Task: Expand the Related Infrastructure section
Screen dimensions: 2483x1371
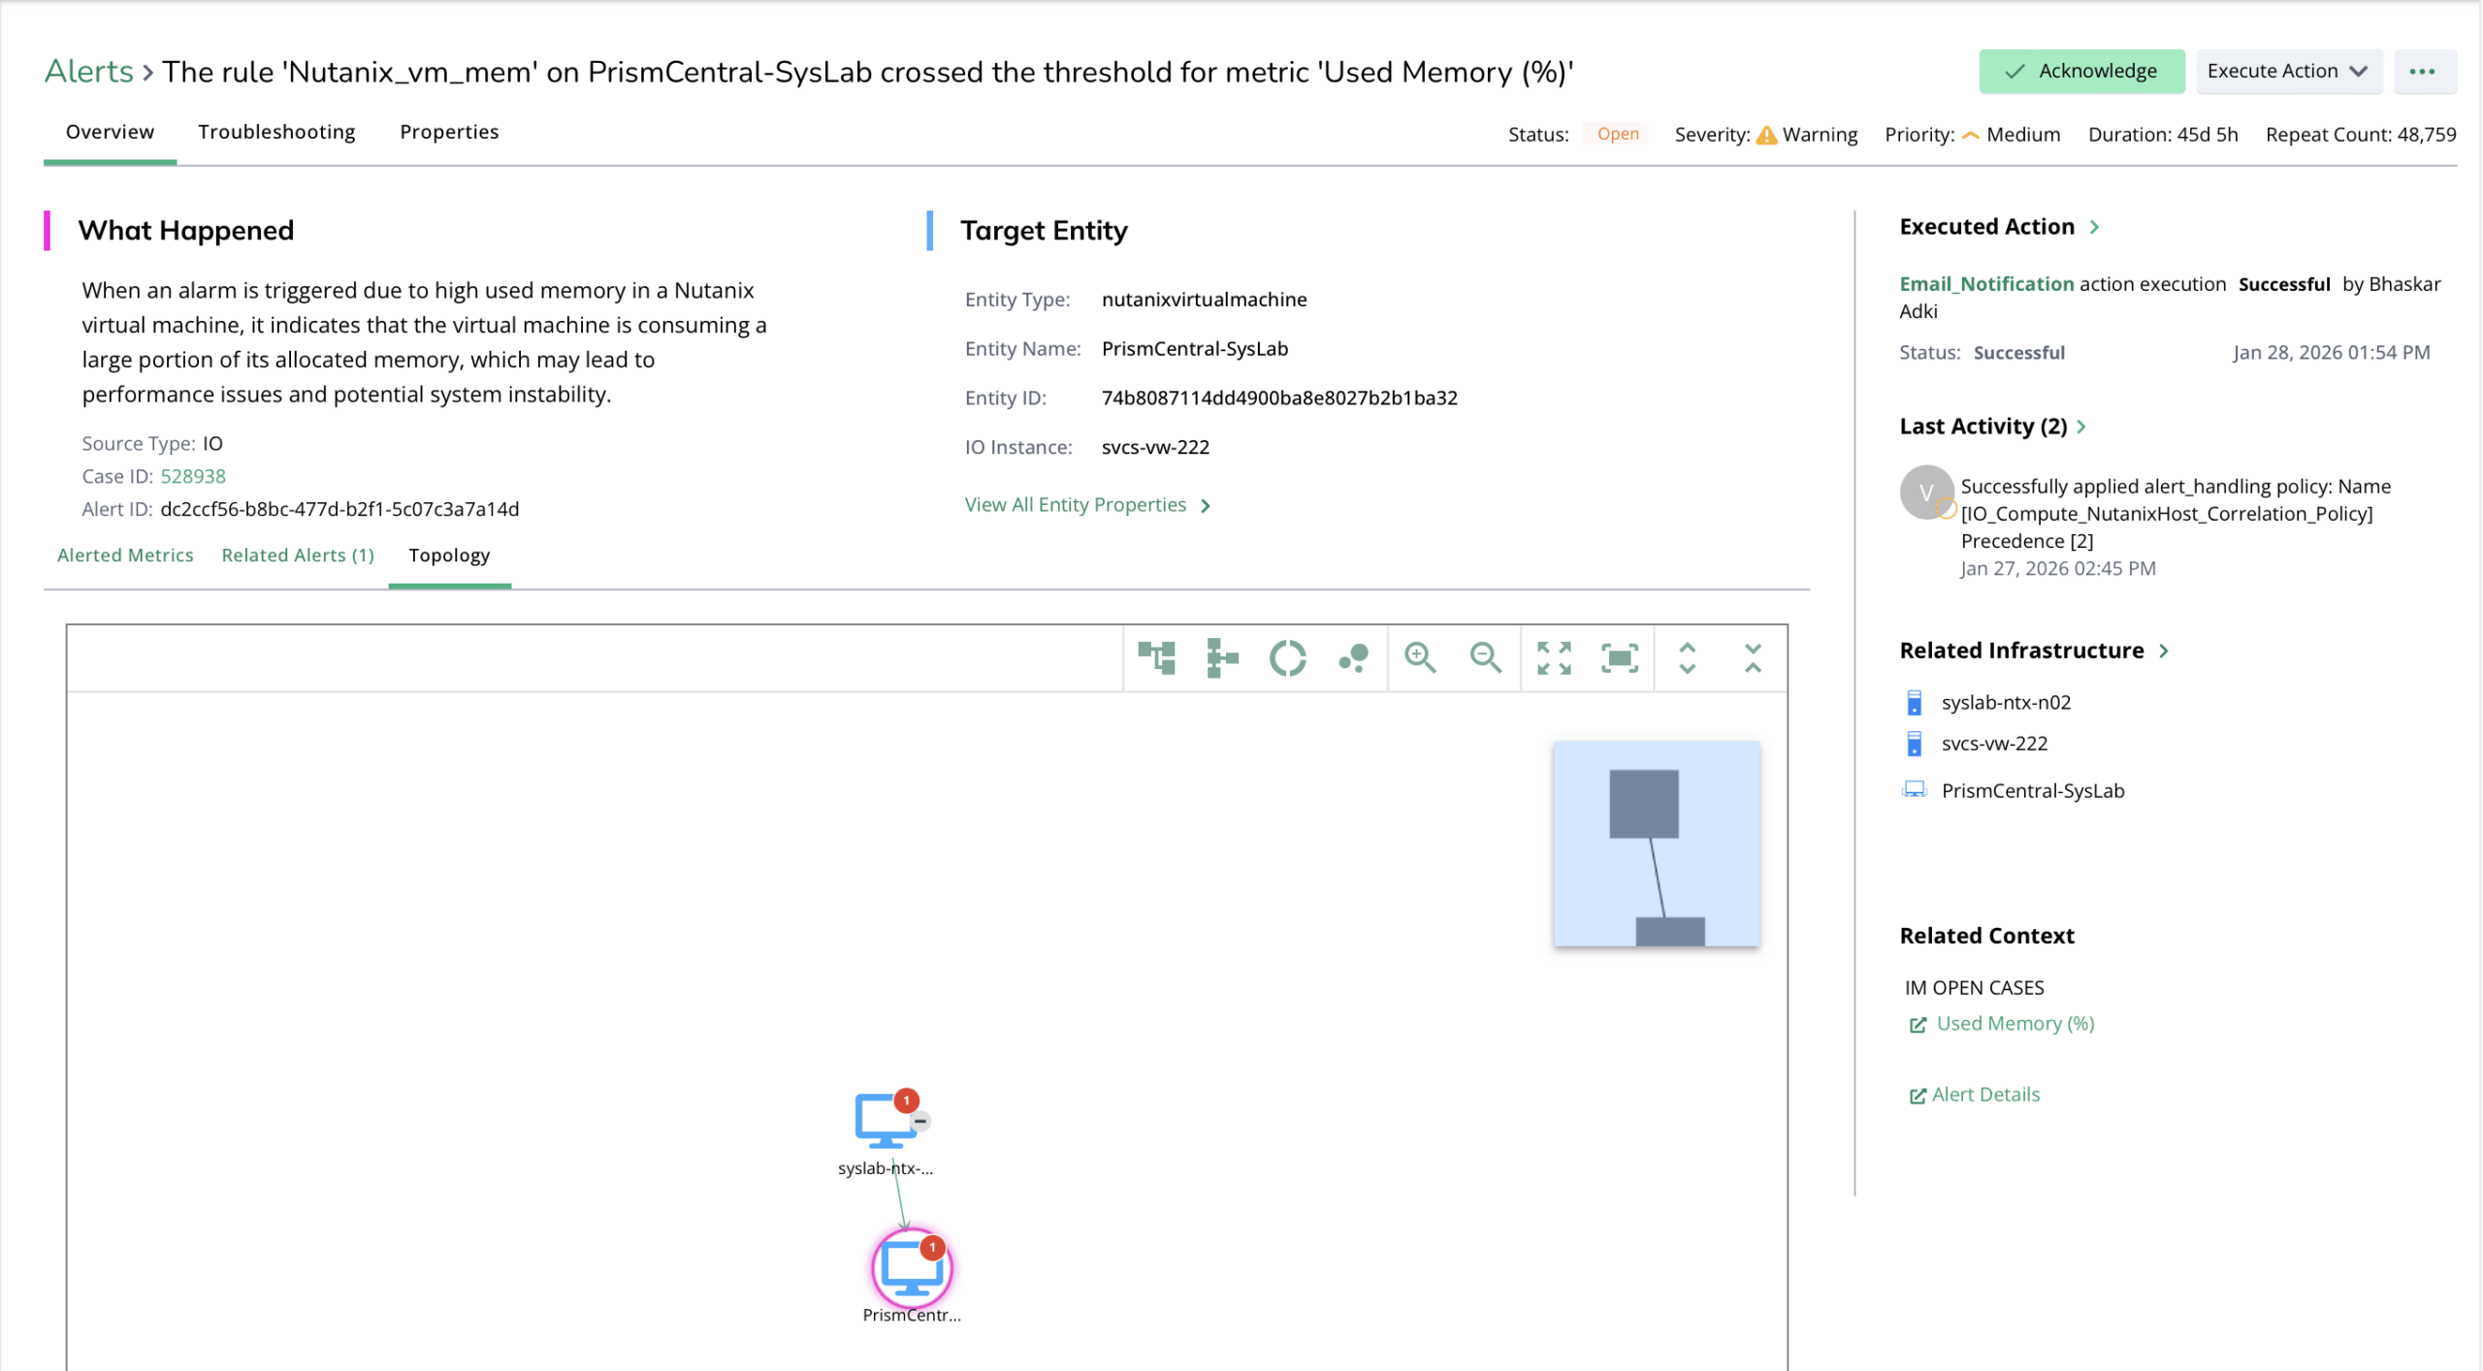Action: [x=2163, y=651]
